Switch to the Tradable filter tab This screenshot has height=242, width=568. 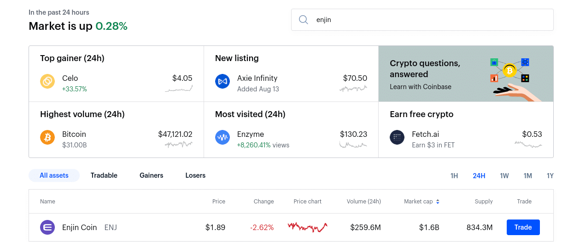coord(104,175)
